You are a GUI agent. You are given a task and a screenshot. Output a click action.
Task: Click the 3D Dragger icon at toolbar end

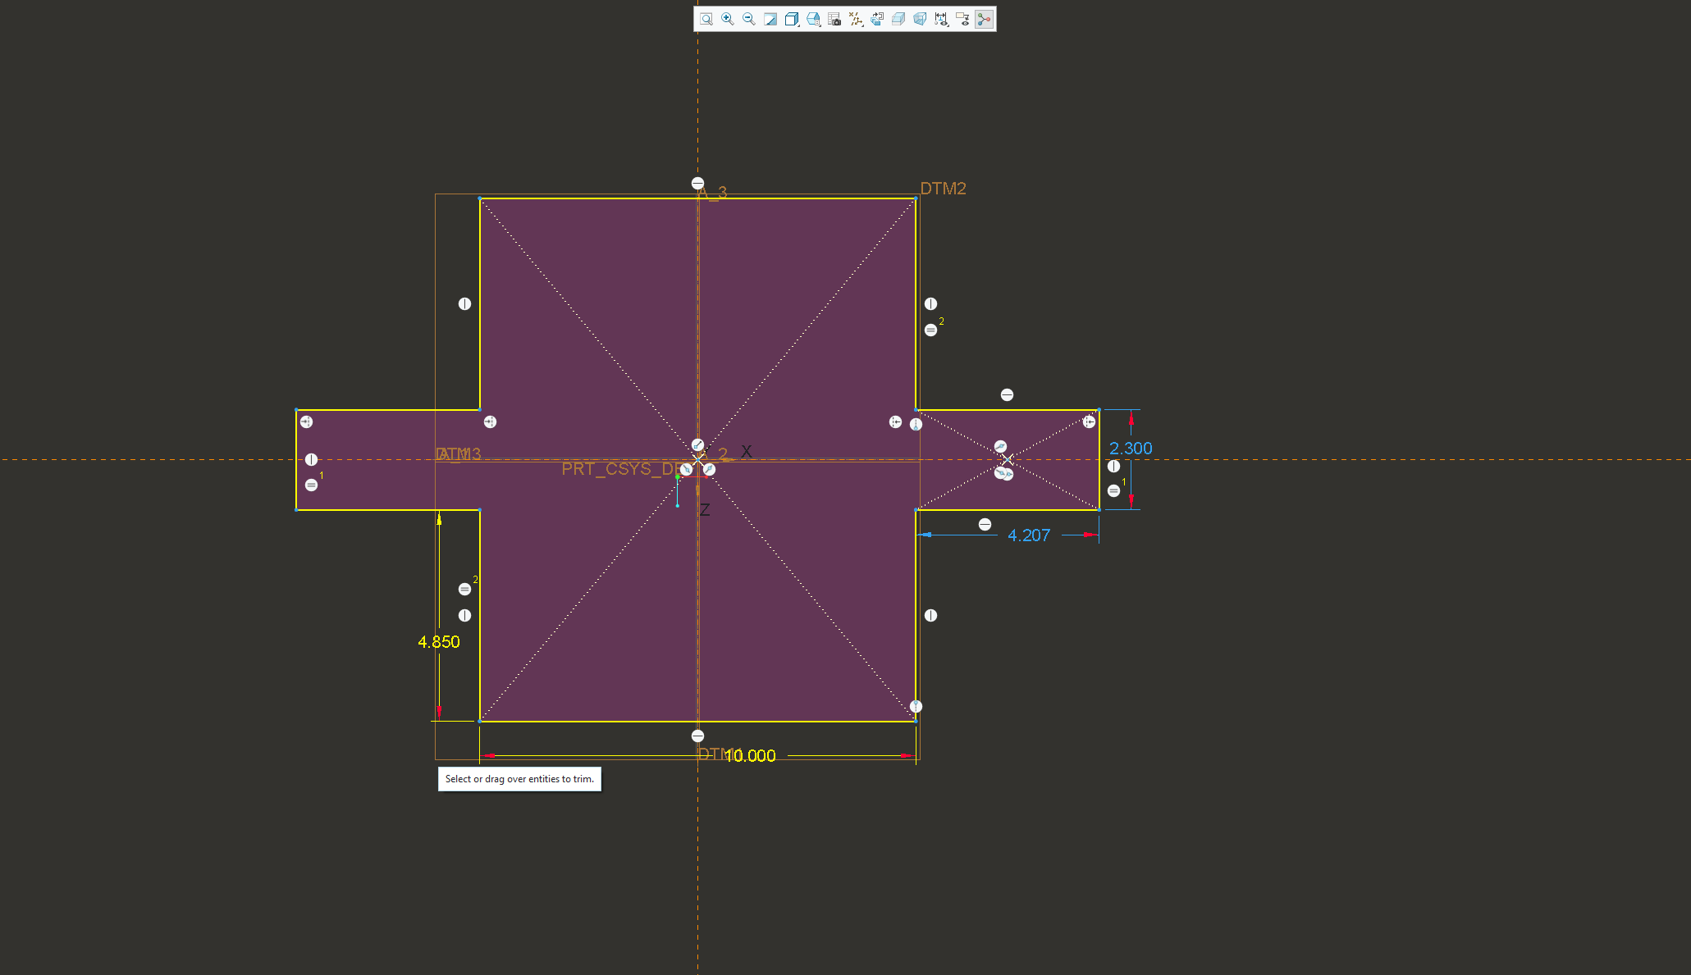coord(985,19)
